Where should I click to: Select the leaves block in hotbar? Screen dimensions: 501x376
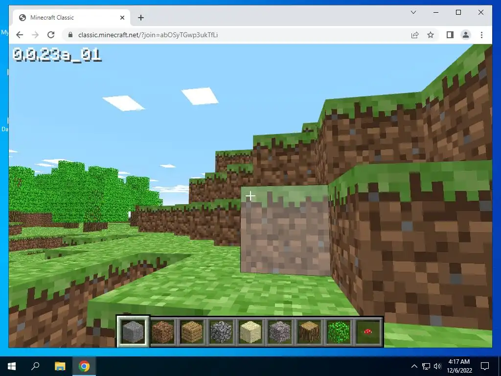[339, 332]
